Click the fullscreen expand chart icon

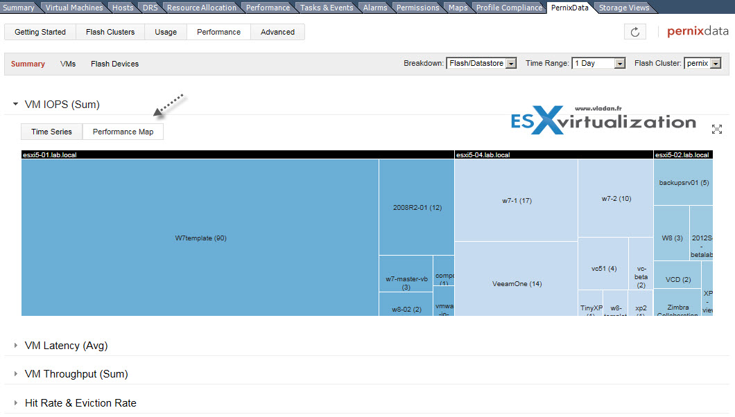tap(717, 129)
